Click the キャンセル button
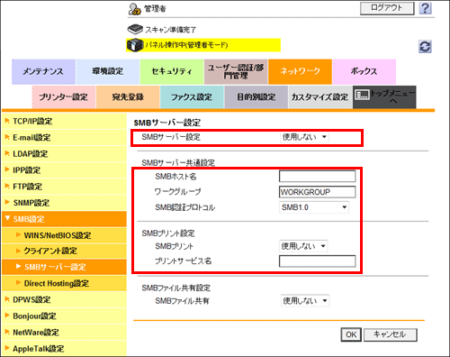450x357 pixels. 390,334
